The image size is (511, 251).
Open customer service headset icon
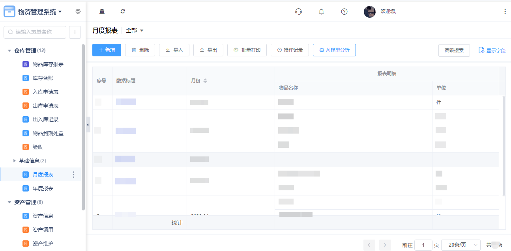pos(298,11)
